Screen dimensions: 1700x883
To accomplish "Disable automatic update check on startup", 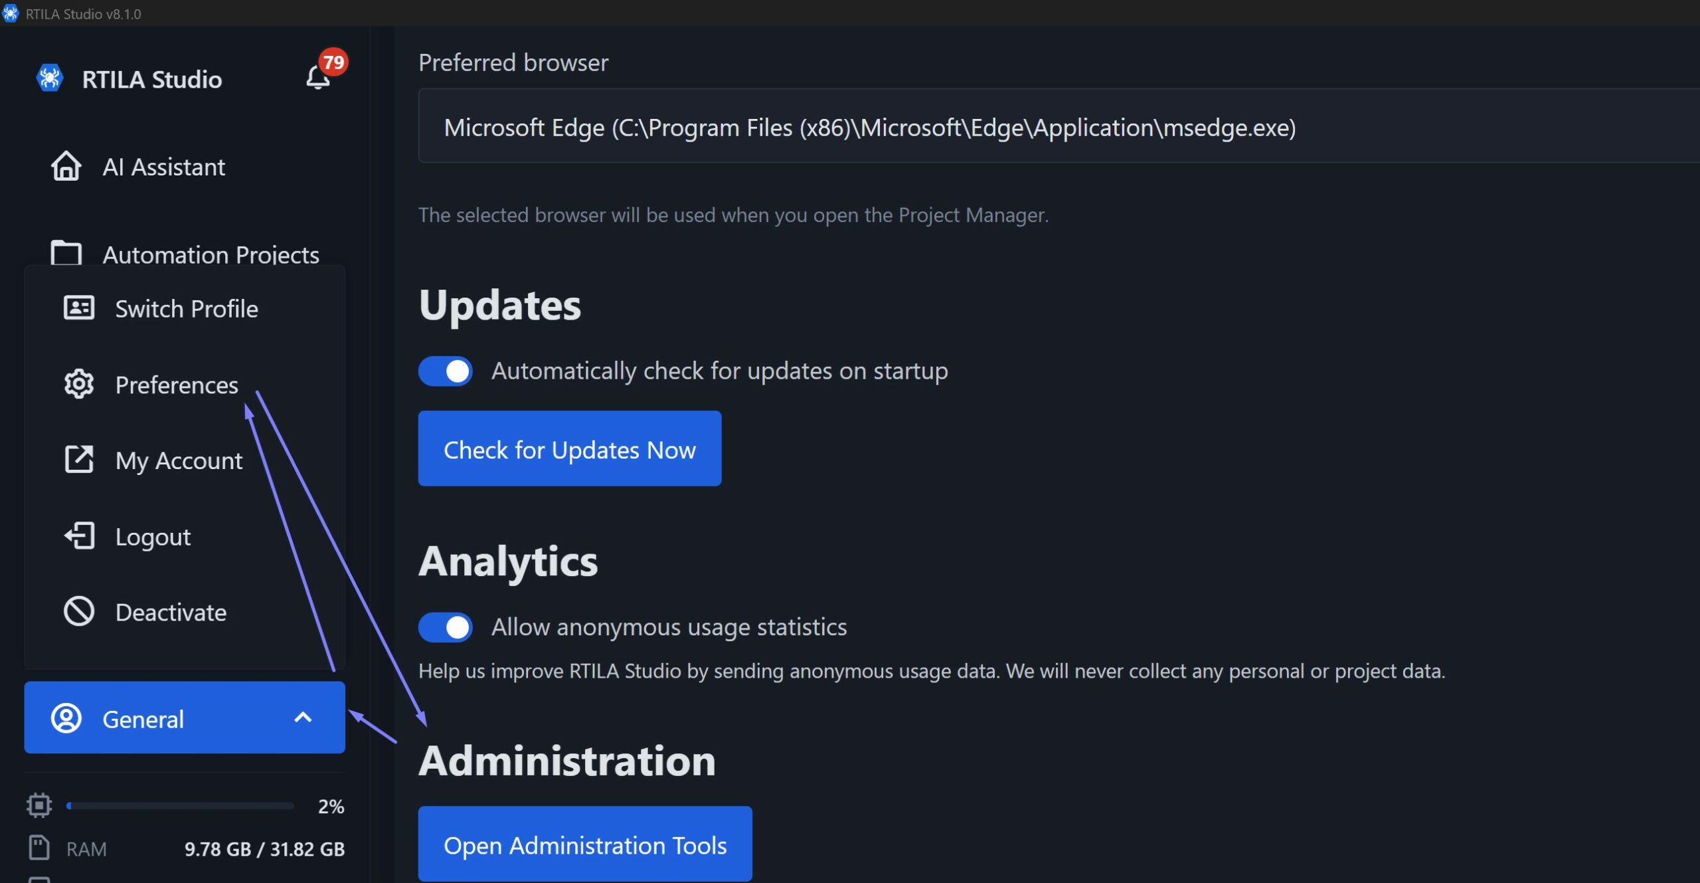I will point(445,371).
